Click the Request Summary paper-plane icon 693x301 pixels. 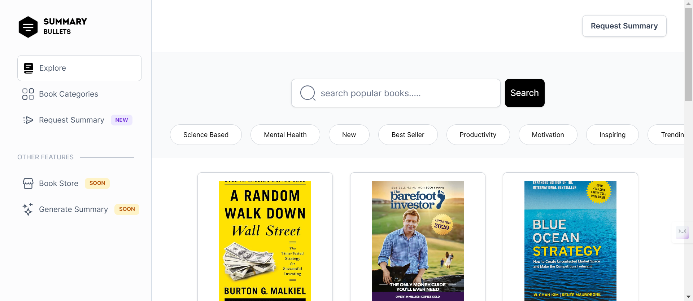[x=28, y=120]
